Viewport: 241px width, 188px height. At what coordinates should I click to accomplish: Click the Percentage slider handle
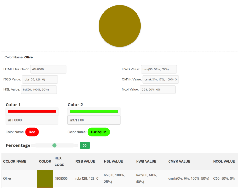click(x=55, y=145)
